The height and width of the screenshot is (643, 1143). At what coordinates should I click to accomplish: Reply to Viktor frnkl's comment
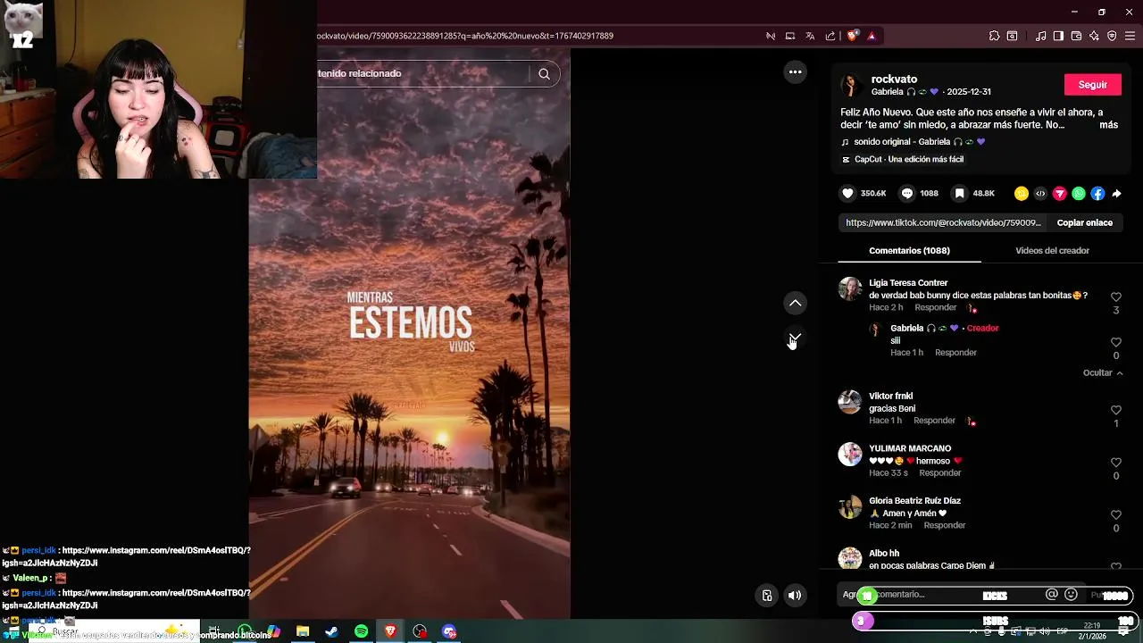(934, 420)
